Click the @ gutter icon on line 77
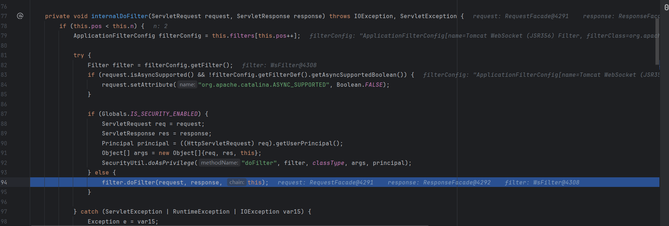Image resolution: width=669 pixels, height=226 pixels. point(20,16)
